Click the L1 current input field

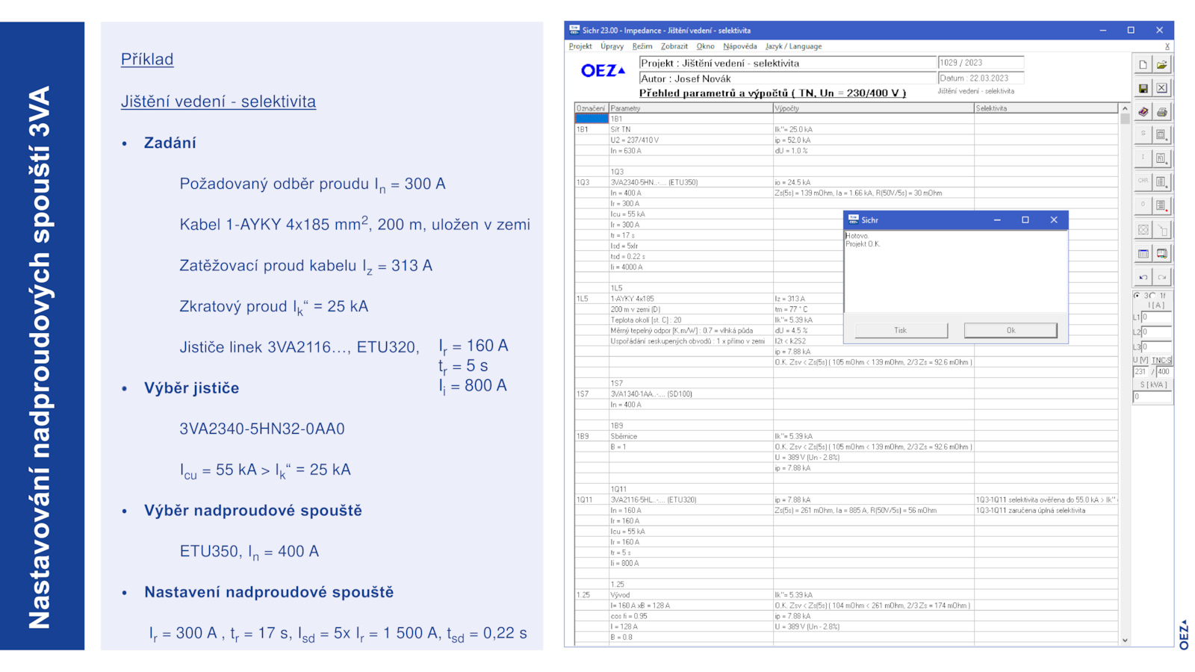click(x=1156, y=317)
